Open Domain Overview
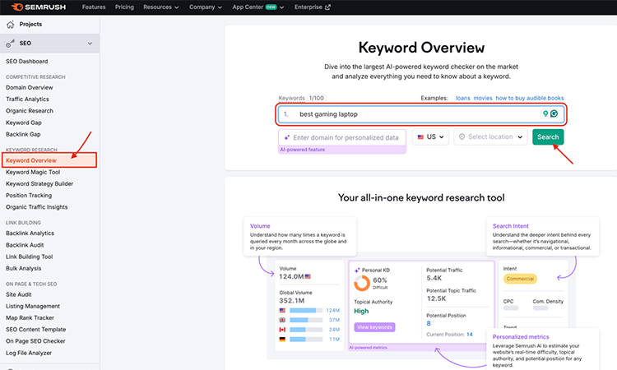 pyautogui.click(x=29, y=88)
